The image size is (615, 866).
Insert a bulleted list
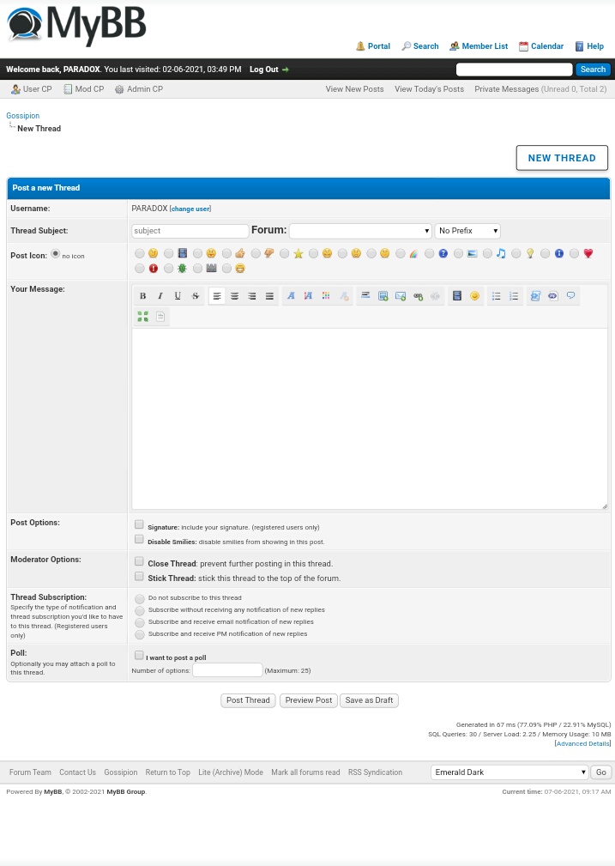496,296
